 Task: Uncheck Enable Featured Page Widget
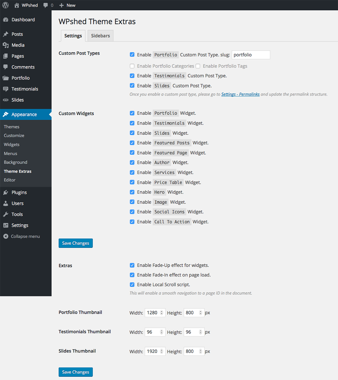coord(132,153)
